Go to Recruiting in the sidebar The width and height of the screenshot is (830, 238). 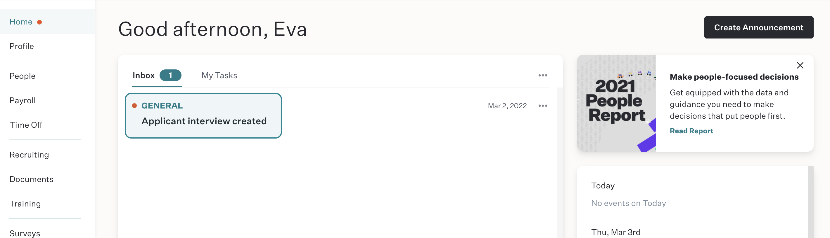(x=29, y=155)
